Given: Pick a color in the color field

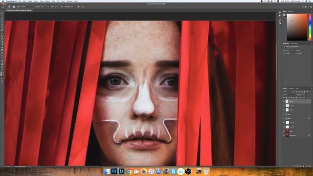Looking at the screenshot, I should [297, 27].
